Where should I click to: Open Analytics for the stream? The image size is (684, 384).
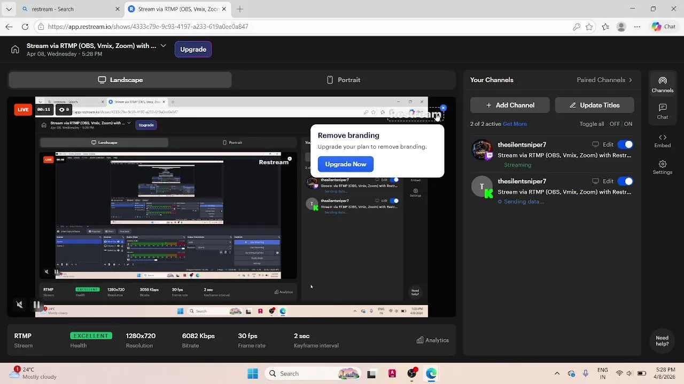coord(433,340)
